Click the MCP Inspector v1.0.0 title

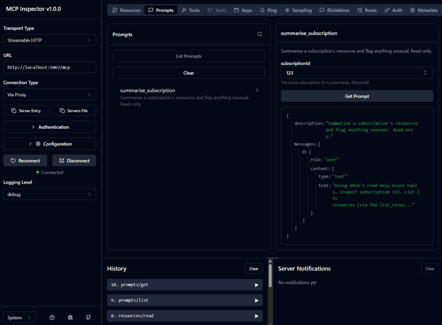tap(33, 9)
